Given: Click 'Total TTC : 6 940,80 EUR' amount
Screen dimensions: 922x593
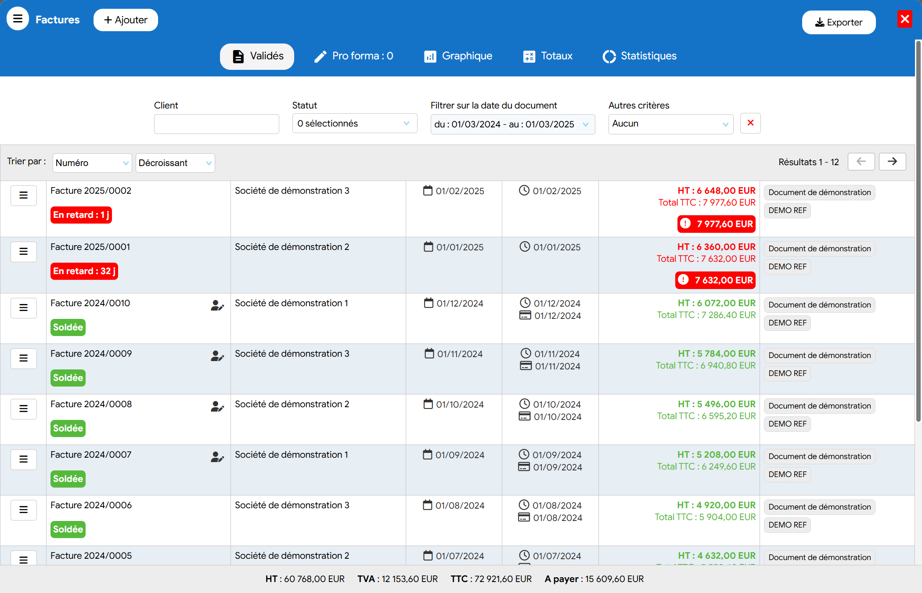Looking at the screenshot, I should tap(706, 365).
